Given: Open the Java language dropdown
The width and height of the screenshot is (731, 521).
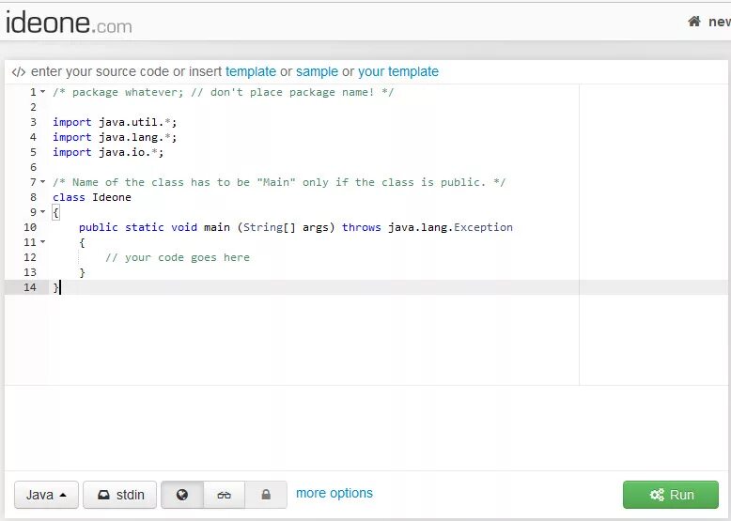Looking at the screenshot, I should (x=46, y=495).
